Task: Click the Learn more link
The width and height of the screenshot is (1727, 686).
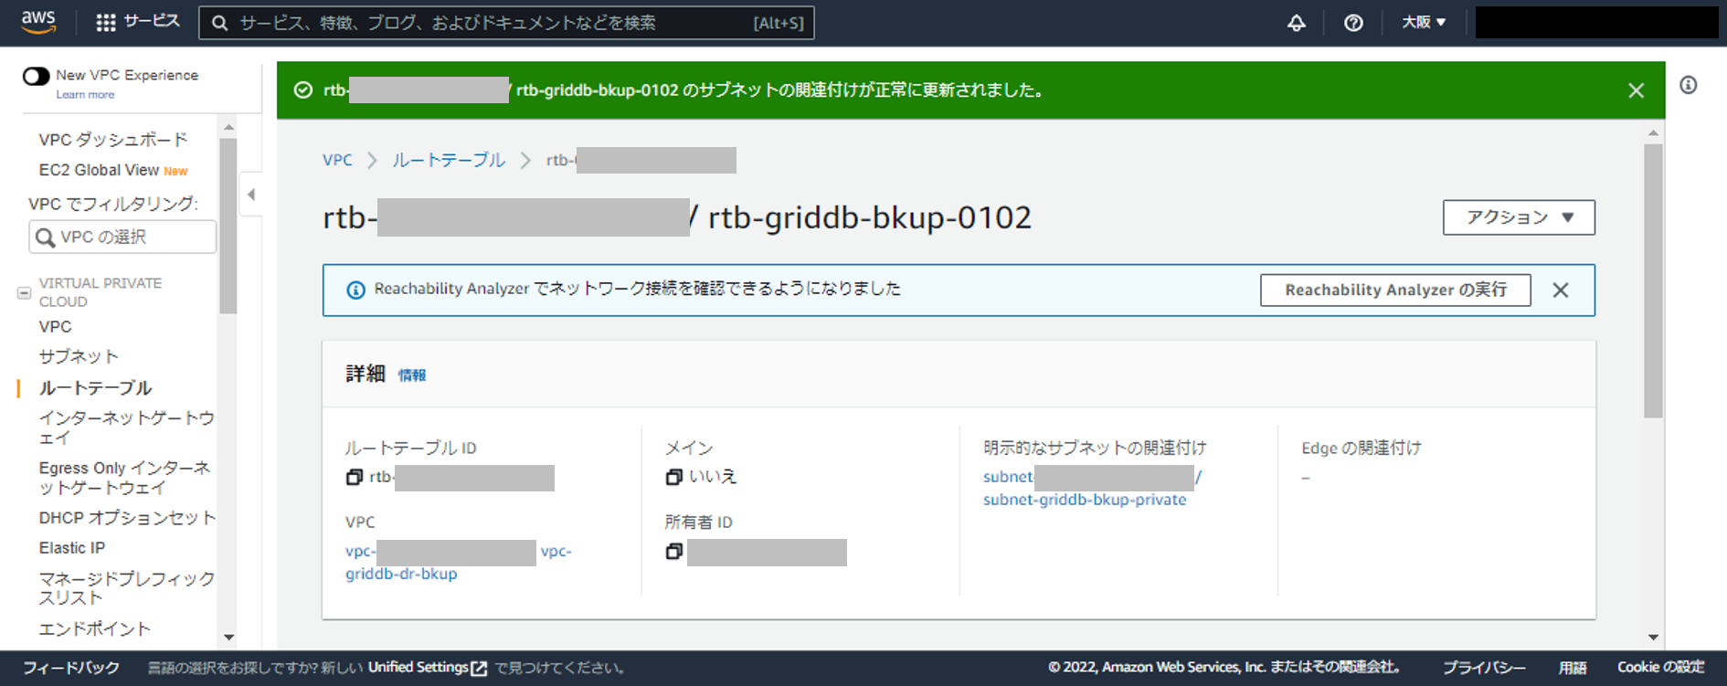Action: point(85,95)
